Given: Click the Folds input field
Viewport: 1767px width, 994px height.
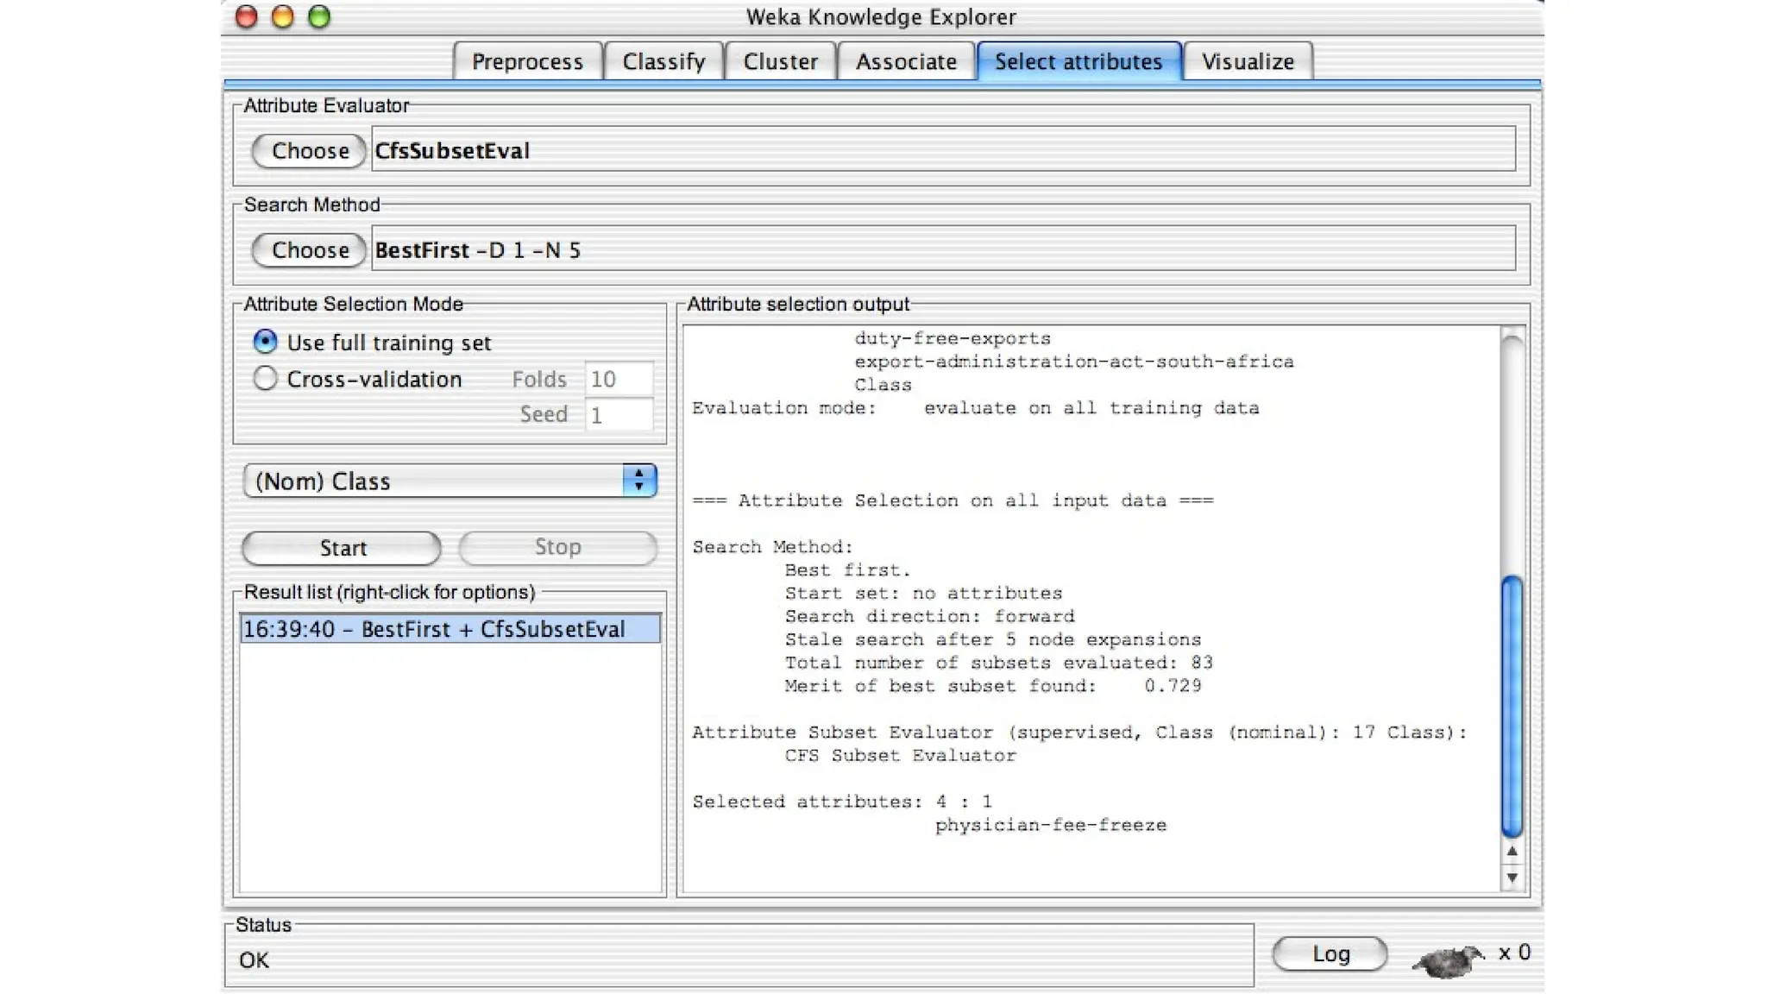Looking at the screenshot, I should pyautogui.click(x=619, y=379).
